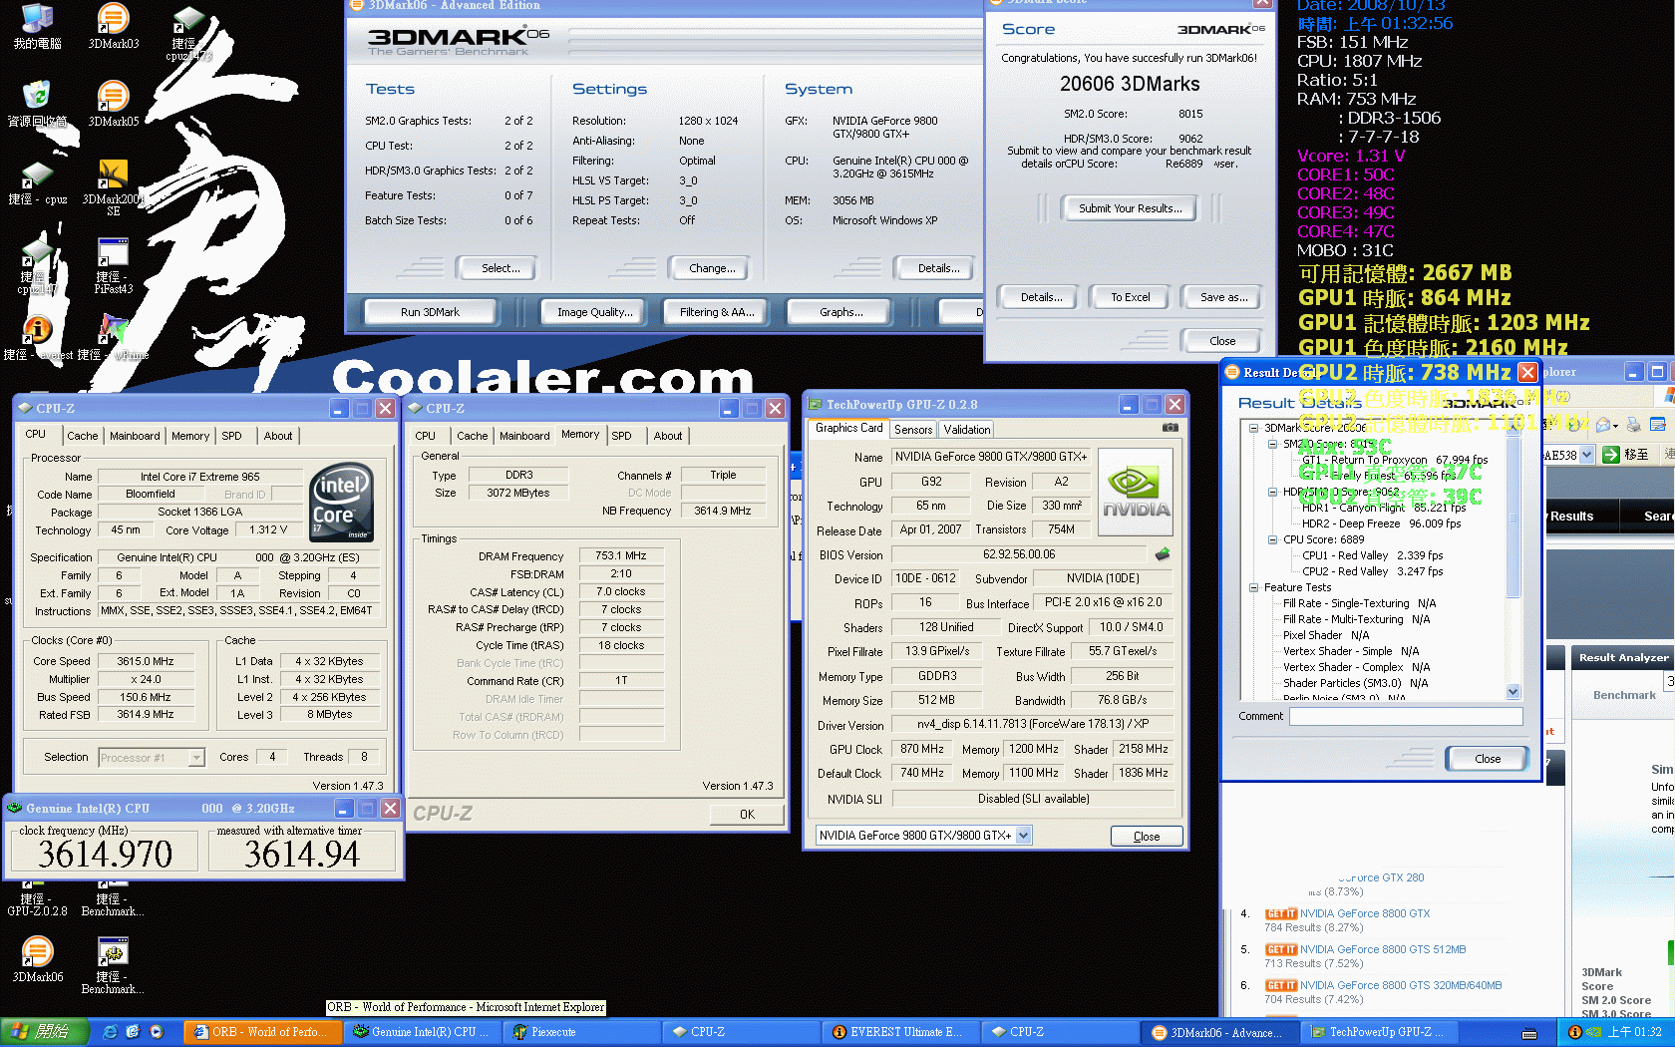Collapse the 3DMark Score tree node
The width and height of the screenshot is (1675, 1047).
click(1254, 428)
